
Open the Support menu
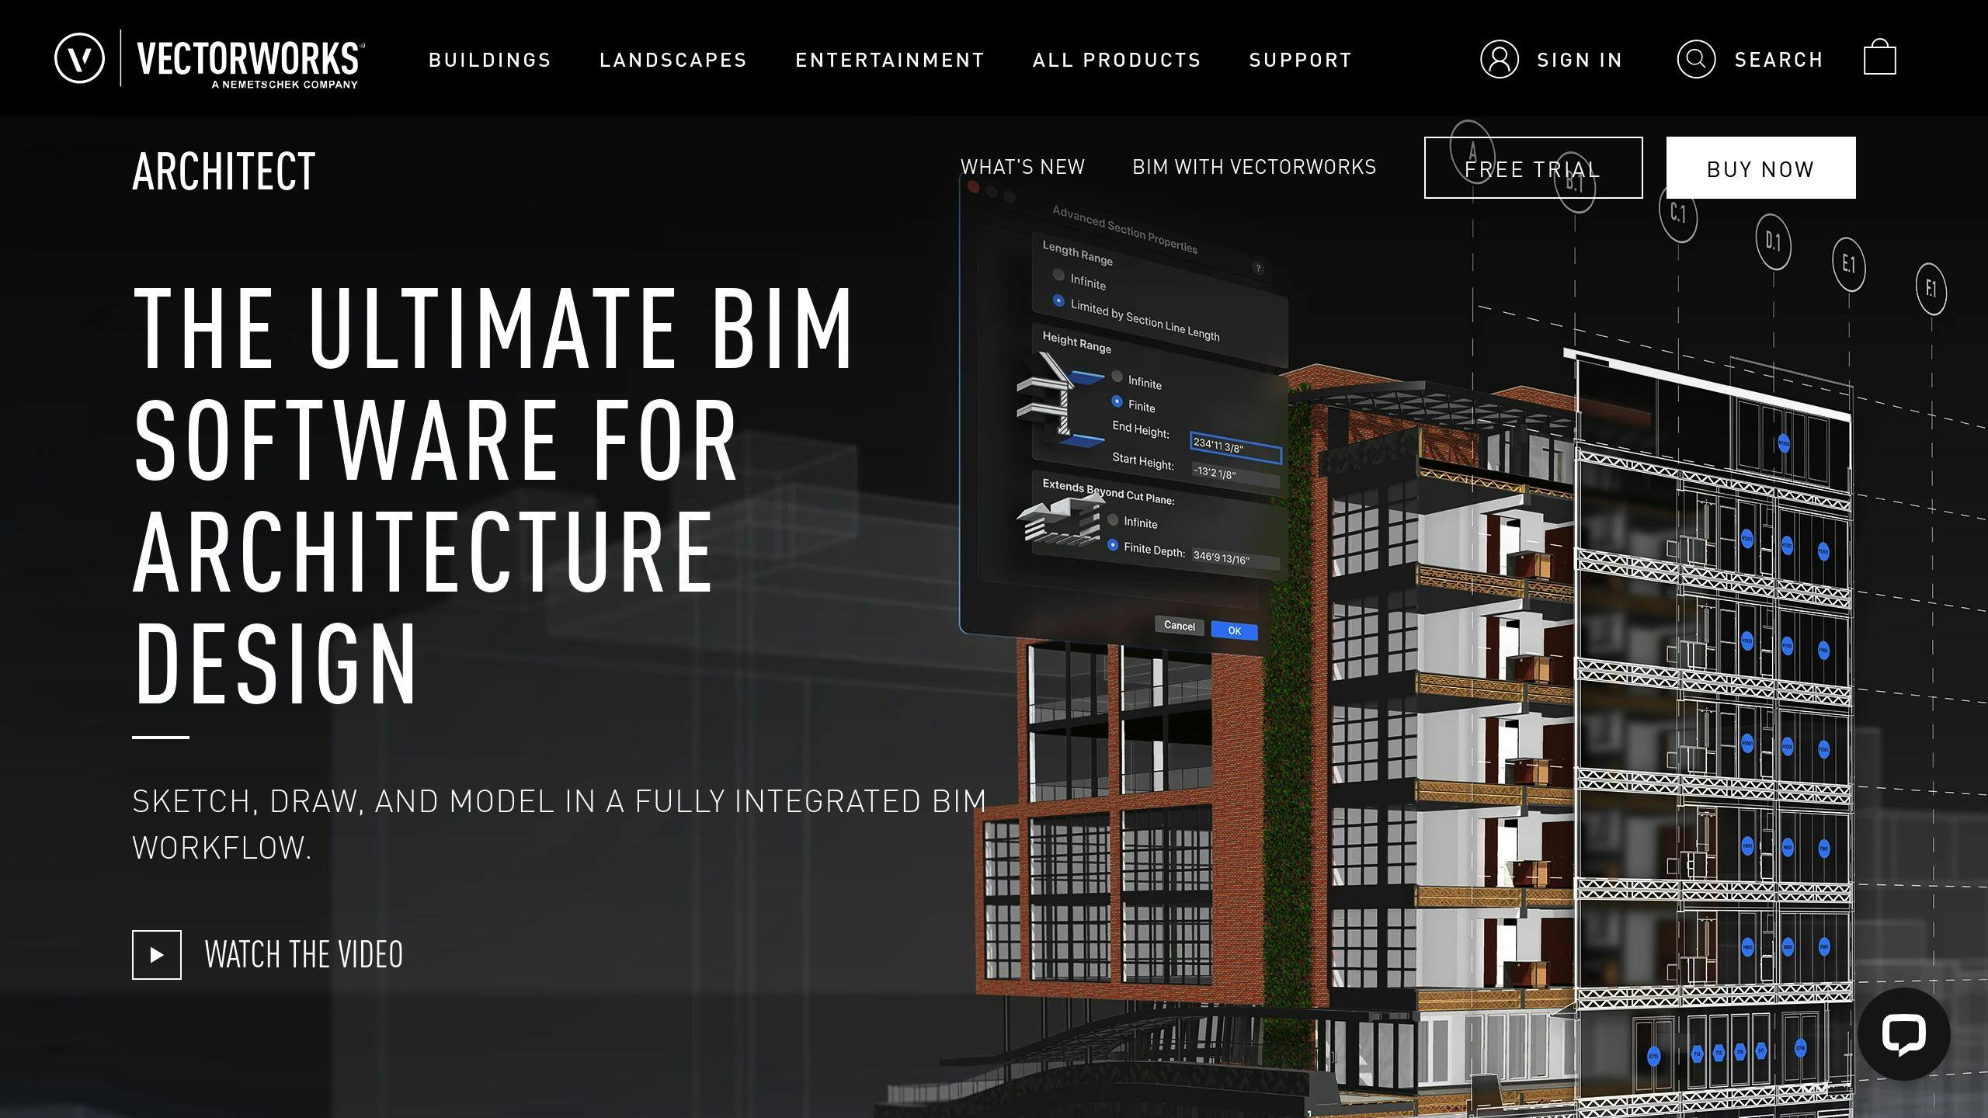click(x=1301, y=60)
